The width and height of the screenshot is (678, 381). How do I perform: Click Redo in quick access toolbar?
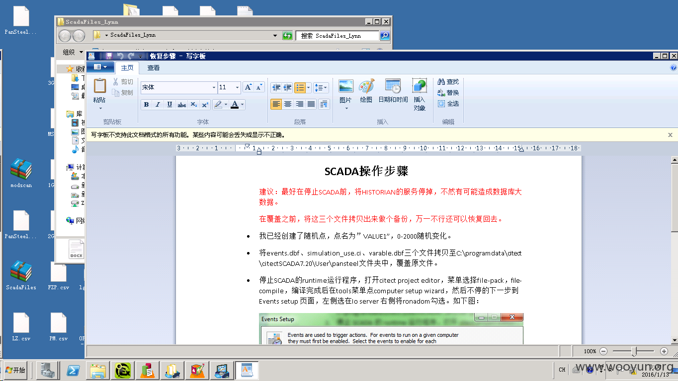[131, 56]
